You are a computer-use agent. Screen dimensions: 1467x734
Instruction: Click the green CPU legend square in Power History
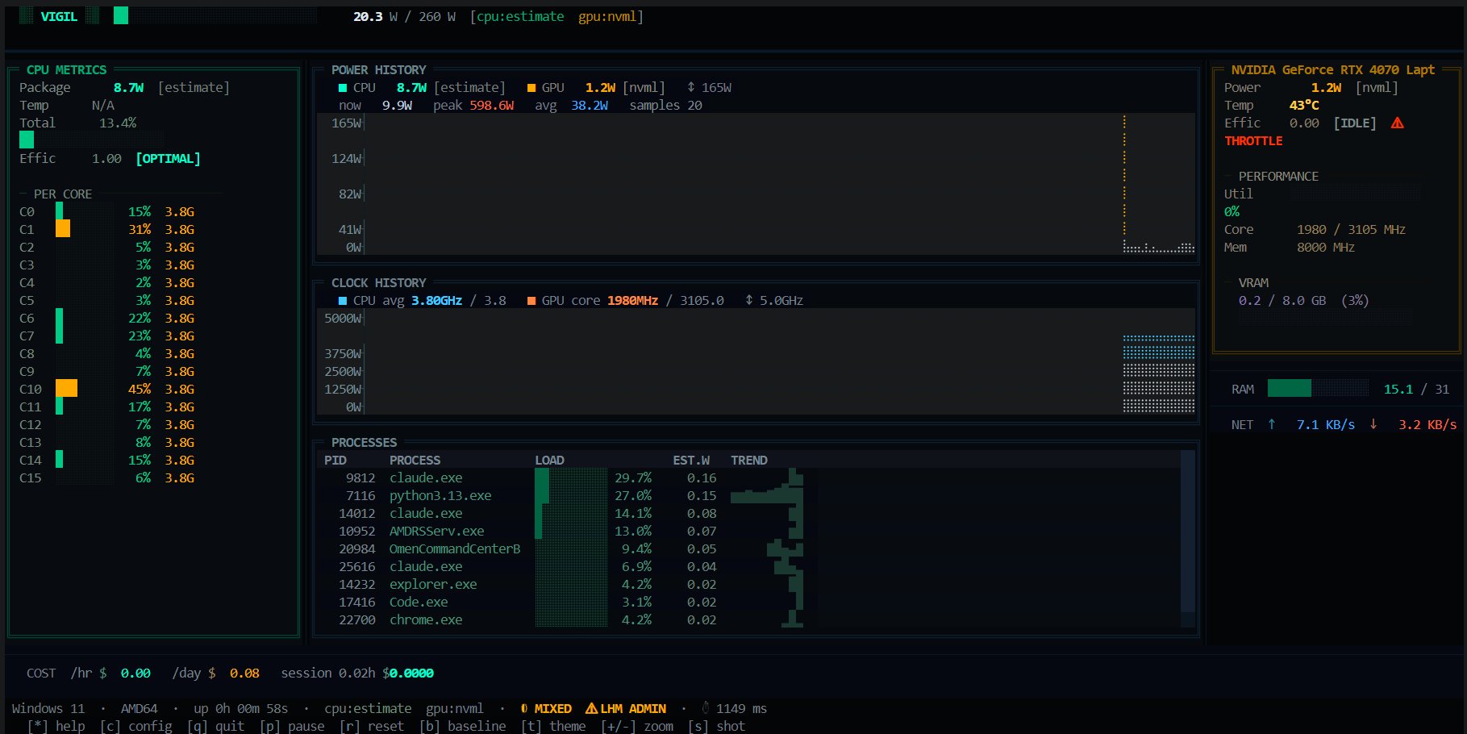[x=343, y=88]
